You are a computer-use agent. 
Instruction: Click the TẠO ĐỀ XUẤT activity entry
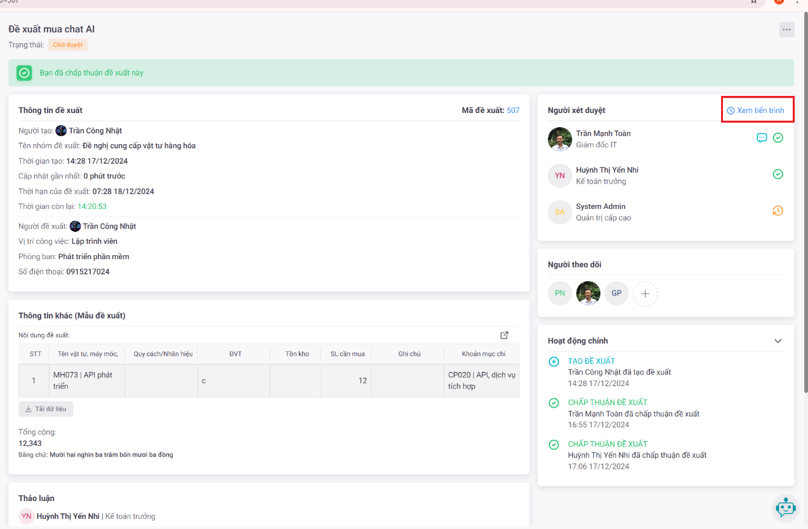click(x=591, y=361)
